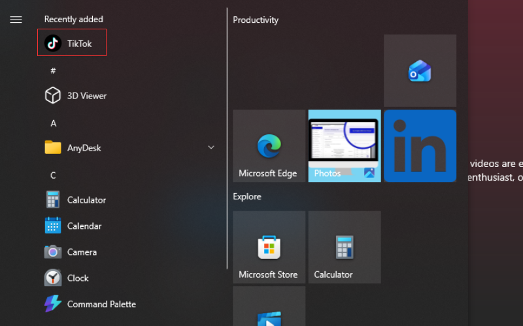Open the Calculator icon in app list
The image size is (523, 326).
pyautogui.click(x=53, y=200)
